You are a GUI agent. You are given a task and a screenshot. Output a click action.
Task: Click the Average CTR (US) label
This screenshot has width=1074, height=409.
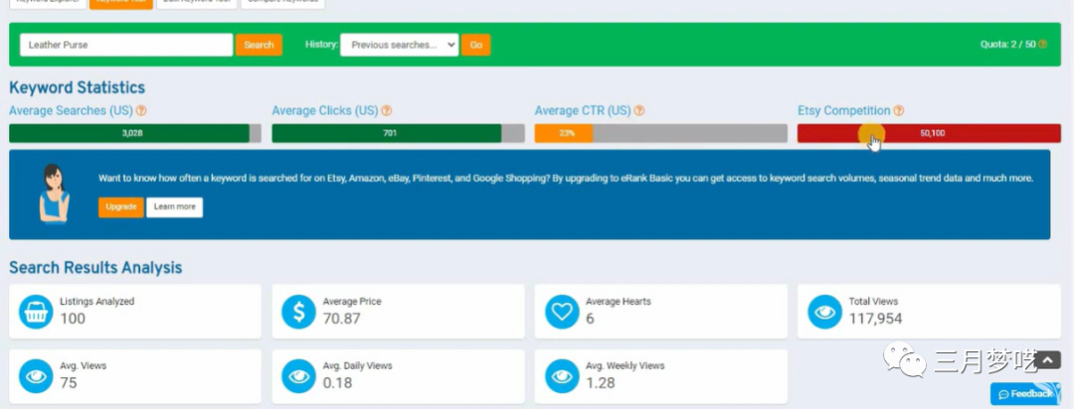click(x=583, y=111)
